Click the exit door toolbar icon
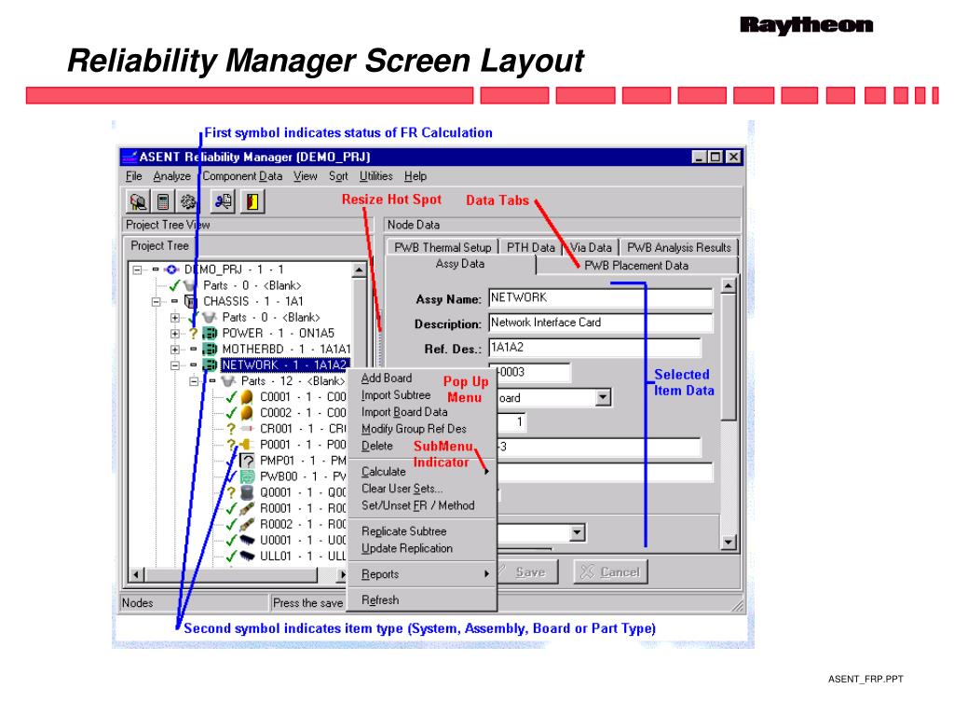The height and width of the screenshot is (716, 954). coord(252,201)
